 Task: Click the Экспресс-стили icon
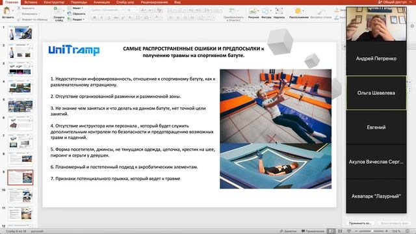[x=320, y=11]
